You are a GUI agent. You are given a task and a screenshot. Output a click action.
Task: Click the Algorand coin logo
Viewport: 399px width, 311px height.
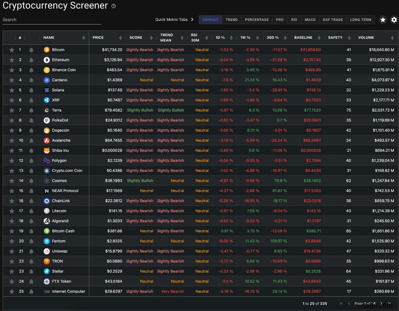47,221
